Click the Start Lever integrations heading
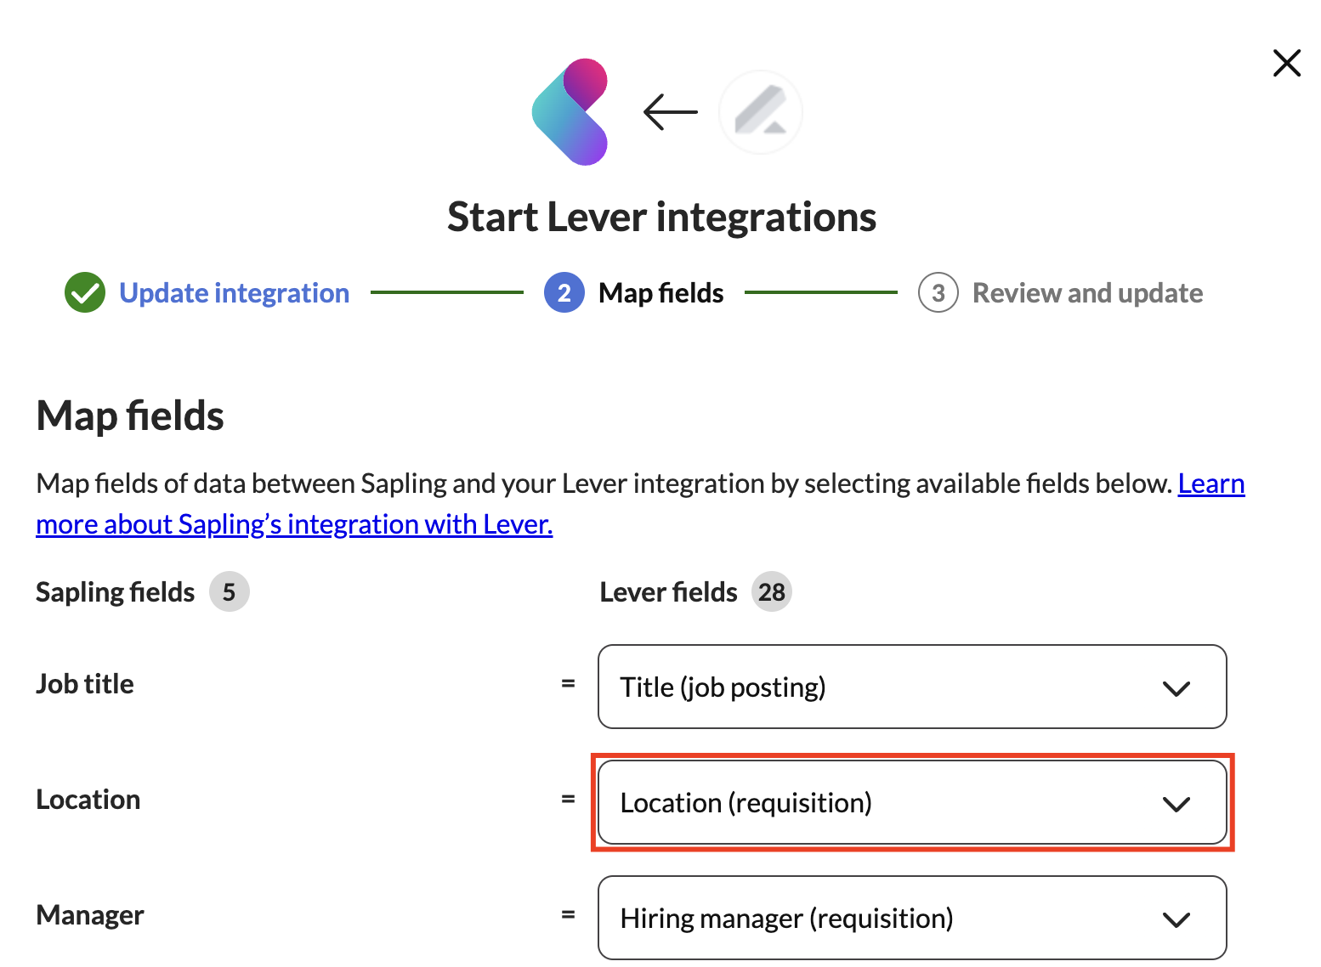The height and width of the screenshot is (967, 1321). coord(661,217)
